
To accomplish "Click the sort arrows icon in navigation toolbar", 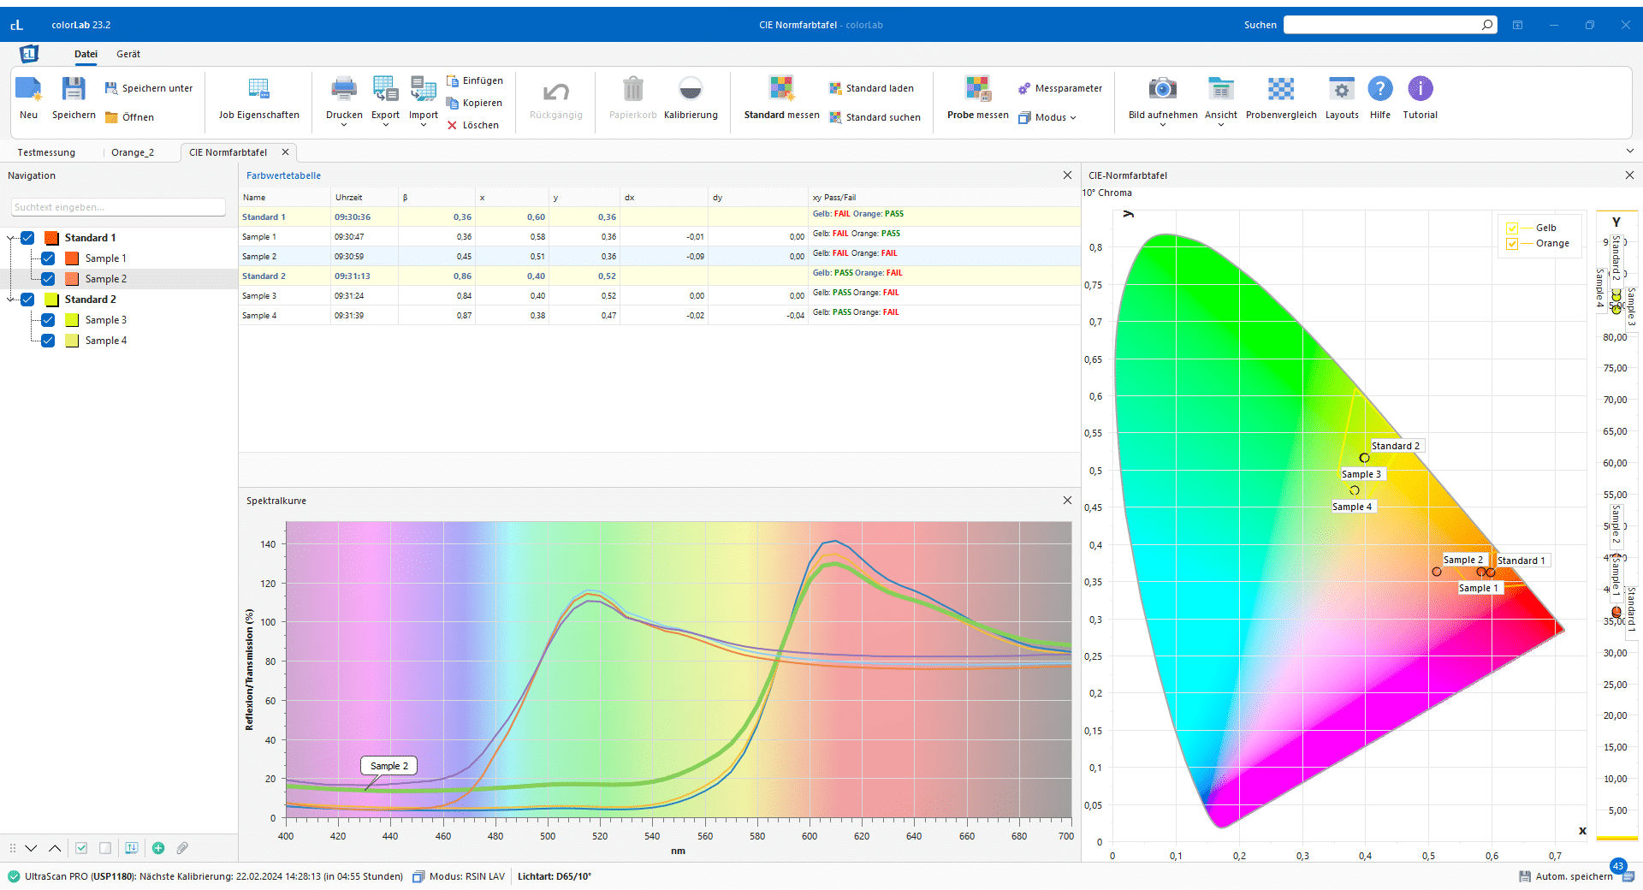I will coord(131,848).
